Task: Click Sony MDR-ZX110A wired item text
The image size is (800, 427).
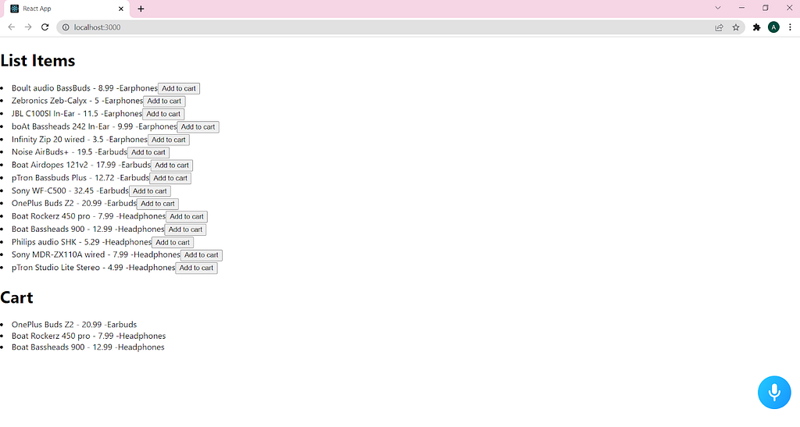Action: (x=96, y=254)
